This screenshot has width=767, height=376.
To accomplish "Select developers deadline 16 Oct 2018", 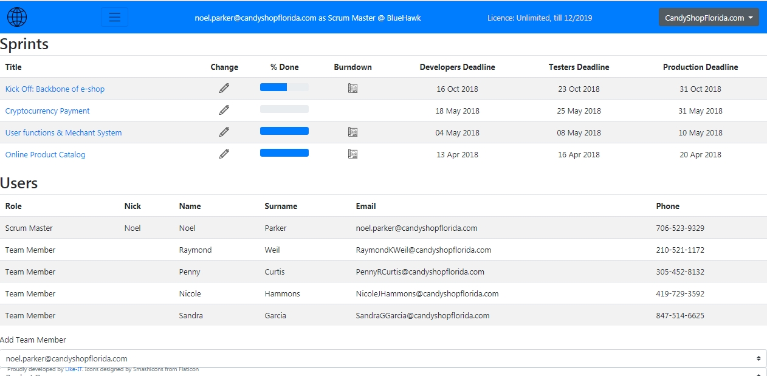I will [457, 89].
